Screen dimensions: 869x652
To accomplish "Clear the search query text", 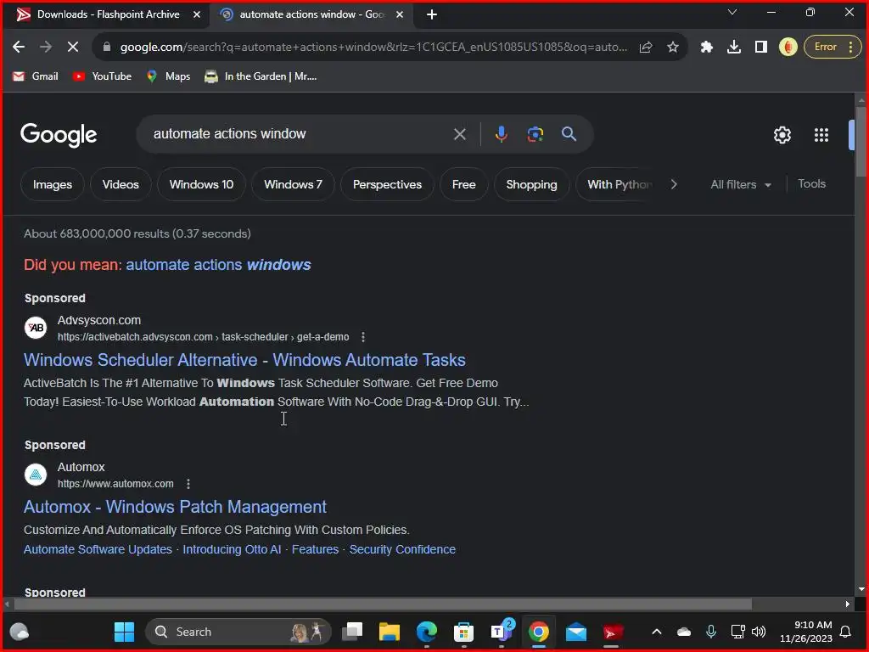I will (x=459, y=134).
